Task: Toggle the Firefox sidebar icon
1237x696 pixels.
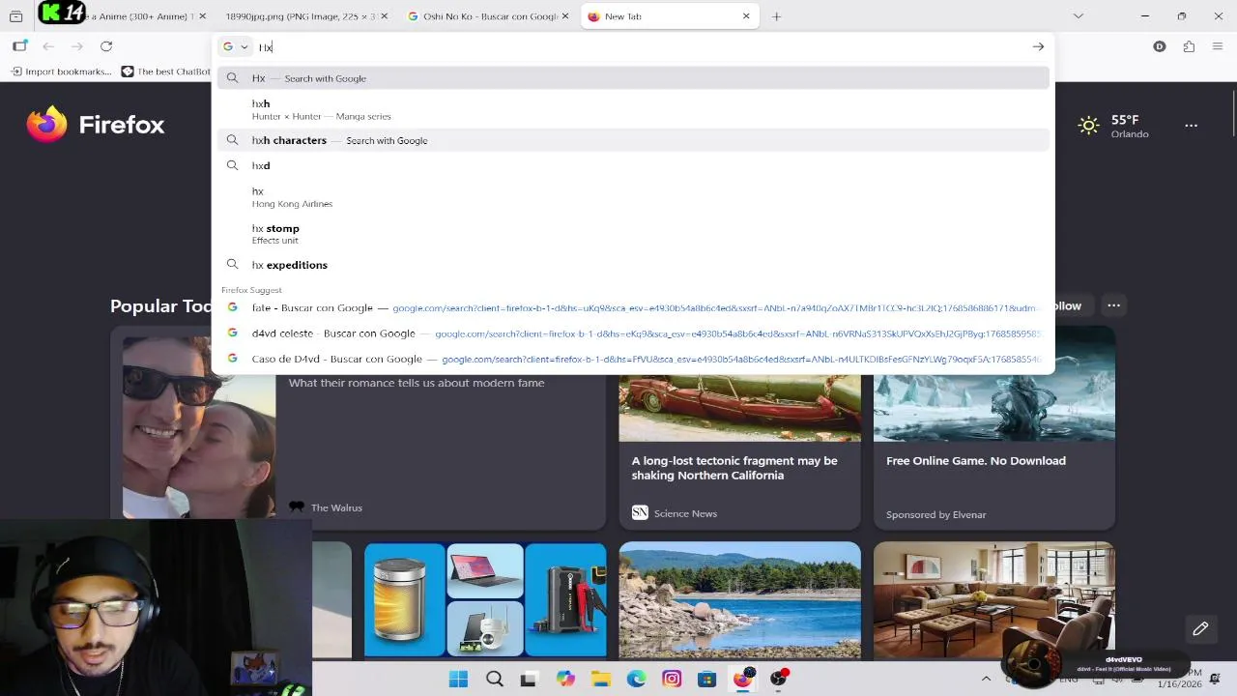Action: [x=19, y=46]
